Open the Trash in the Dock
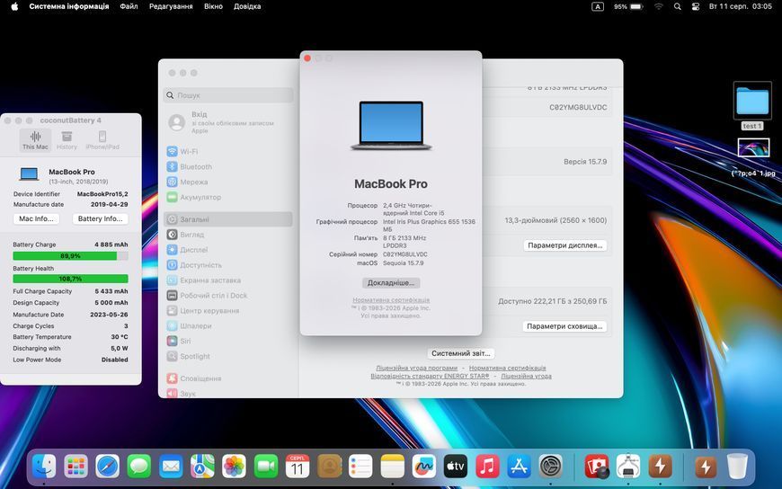The image size is (782, 489). tap(737, 467)
